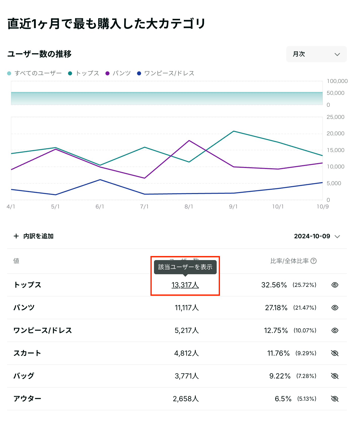Click the 9.22% ratio value

tap(280, 376)
